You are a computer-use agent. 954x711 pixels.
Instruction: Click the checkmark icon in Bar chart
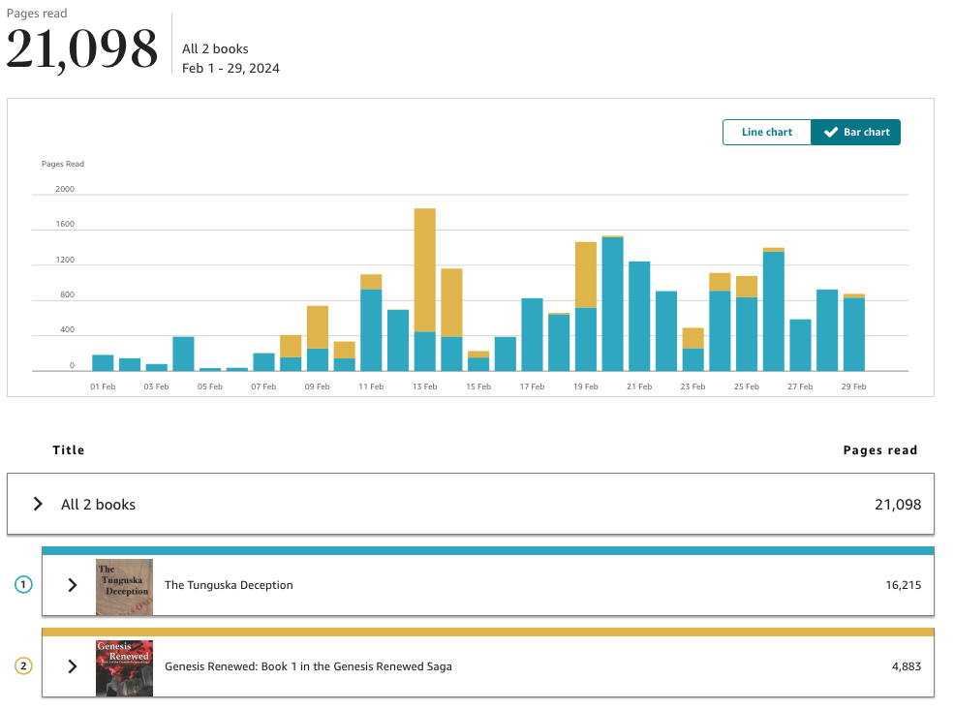pyautogui.click(x=830, y=132)
